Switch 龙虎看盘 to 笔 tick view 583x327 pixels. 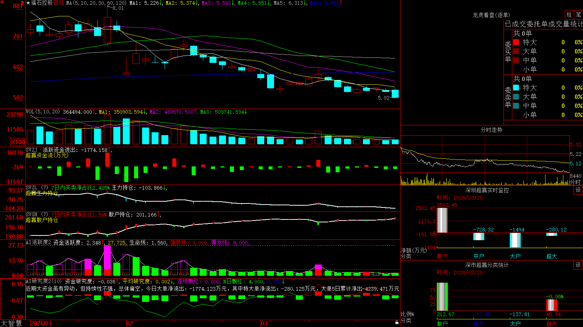(x=578, y=15)
